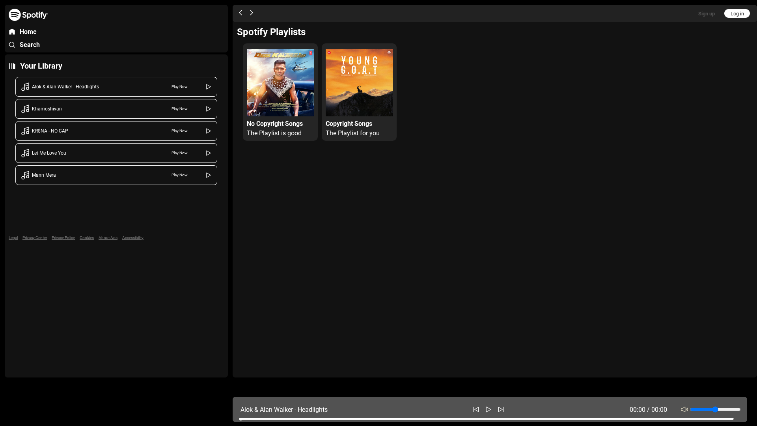Play Khamoshiyan using its triangle play icon
This screenshot has width=757, height=426.
click(209, 109)
